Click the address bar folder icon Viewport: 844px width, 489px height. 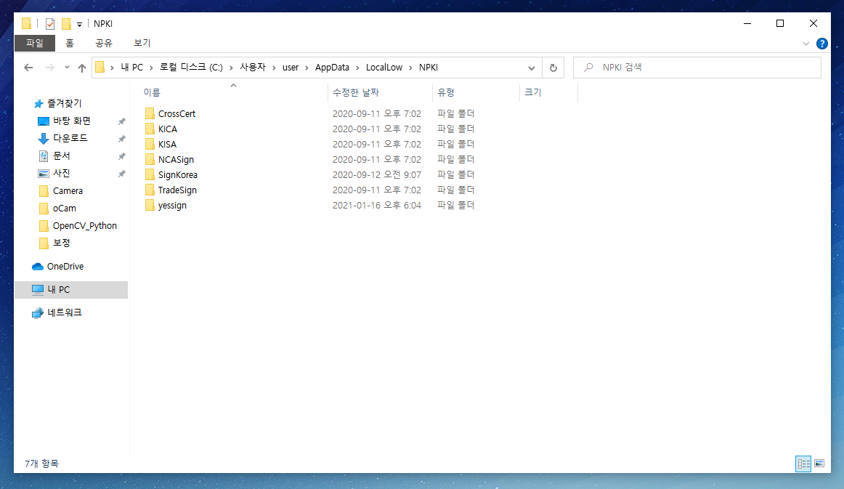[100, 68]
